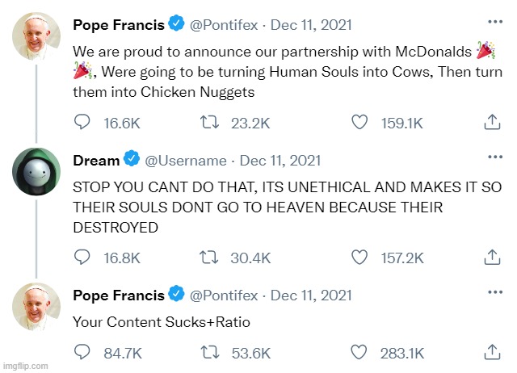Image resolution: width=517 pixels, height=373 pixels.
Task: Reply to Dream's all-caps tweet
Action: click(x=82, y=258)
